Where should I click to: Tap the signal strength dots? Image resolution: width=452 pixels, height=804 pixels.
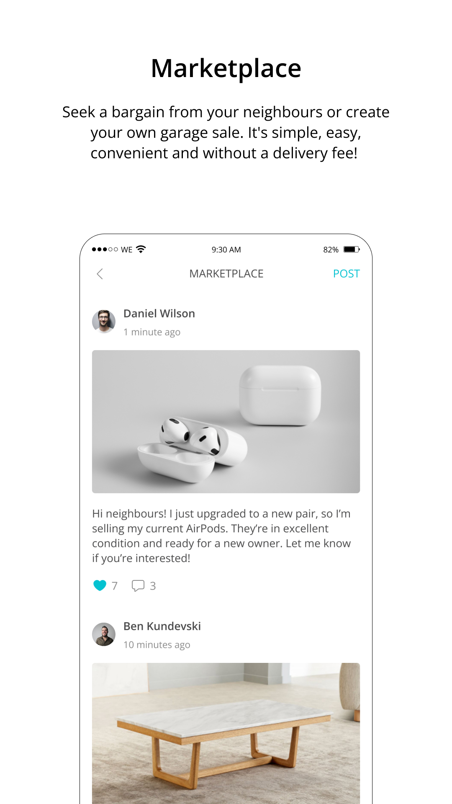click(105, 250)
